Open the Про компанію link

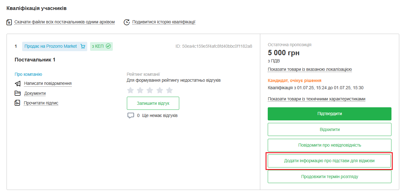point(28,74)
